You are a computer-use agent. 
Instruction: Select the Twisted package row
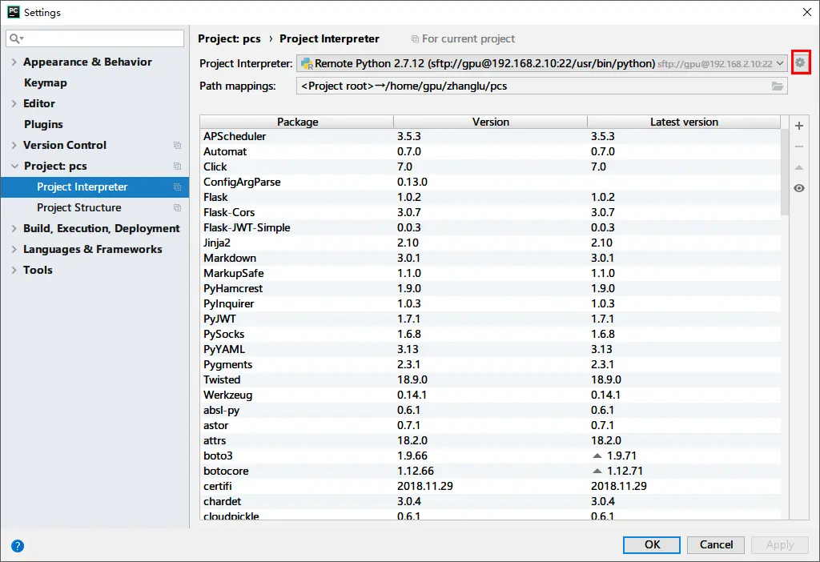click(490, 379)
